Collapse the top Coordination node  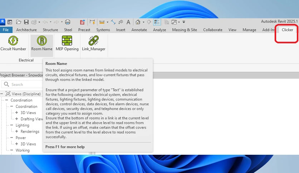(x=7, y=100)
